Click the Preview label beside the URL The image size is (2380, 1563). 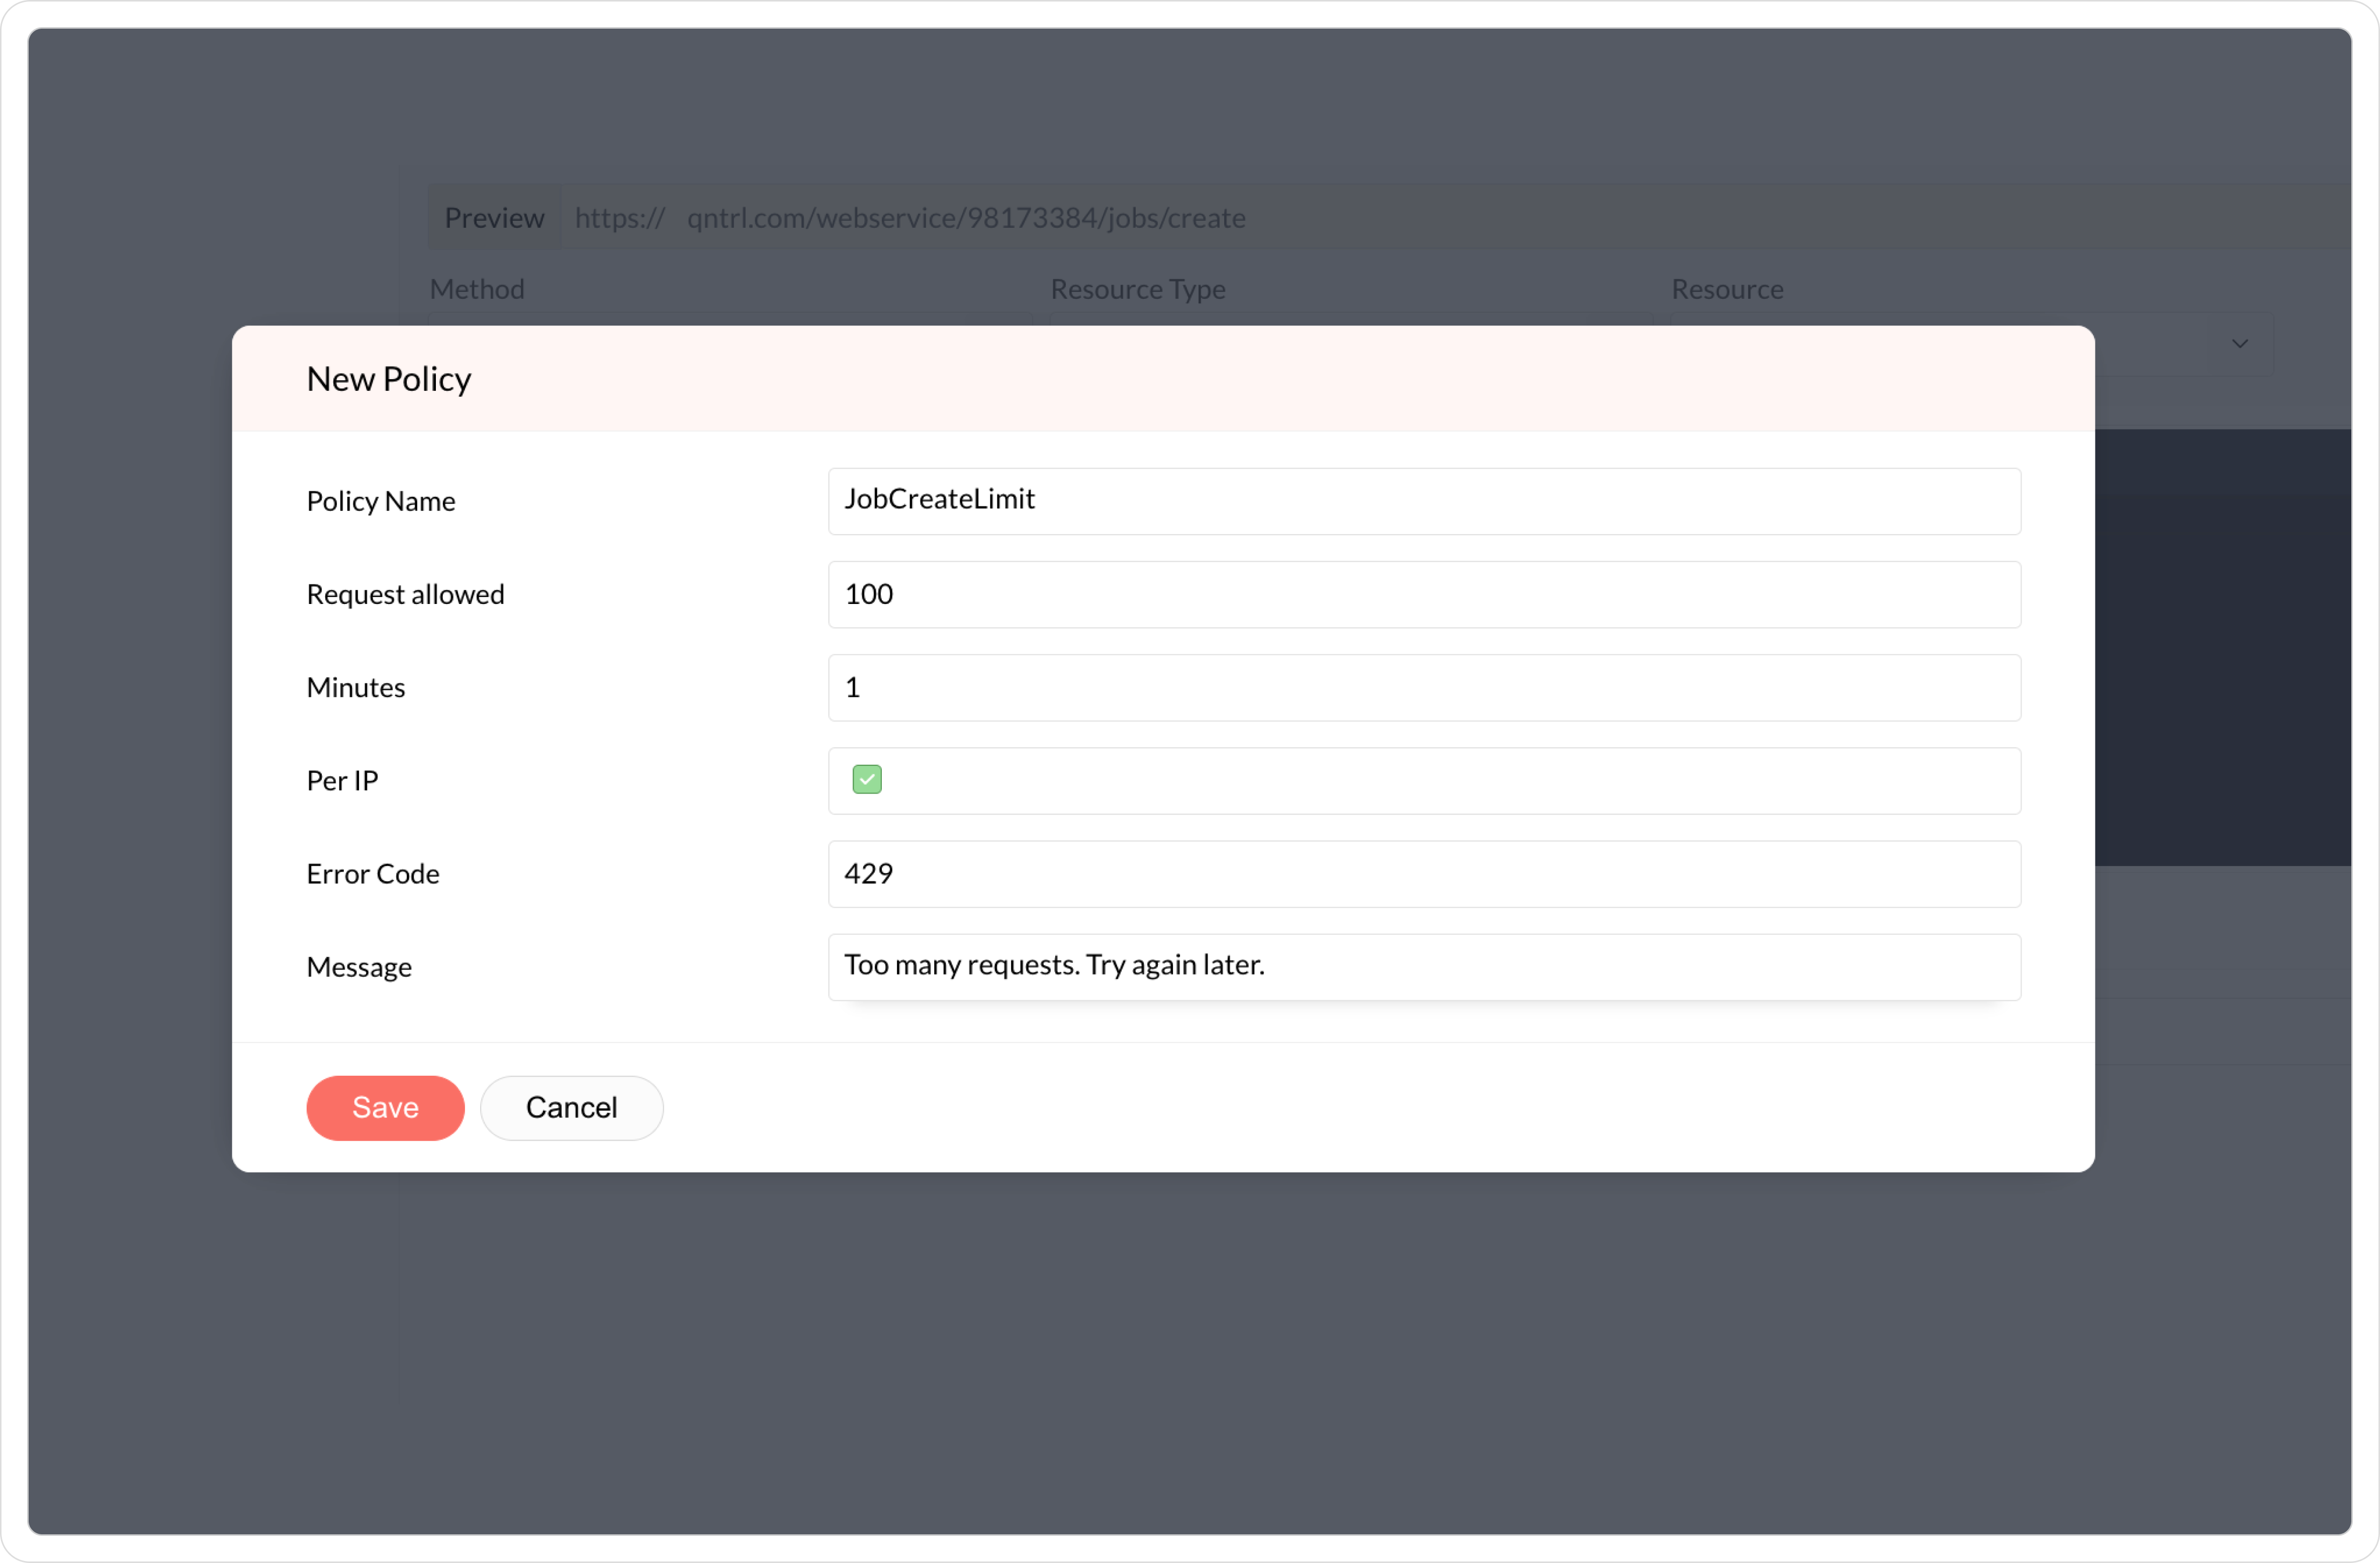coord(494,217)
